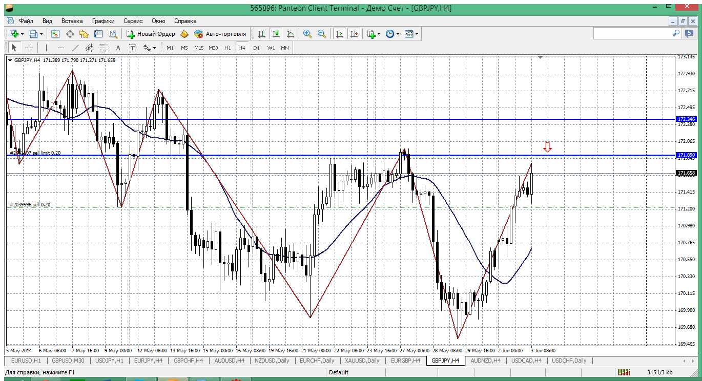Select the crosshair tool
This screenshot has height=381, width=702.
(x=29, y=48)
